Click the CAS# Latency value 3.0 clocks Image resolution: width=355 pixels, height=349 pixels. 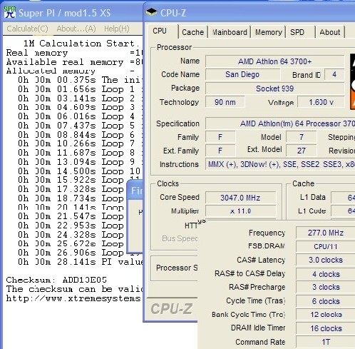point(326,260)
